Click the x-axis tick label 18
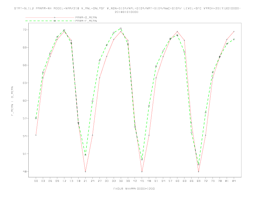This screenshot has width=255, height=197. [78, 181]
